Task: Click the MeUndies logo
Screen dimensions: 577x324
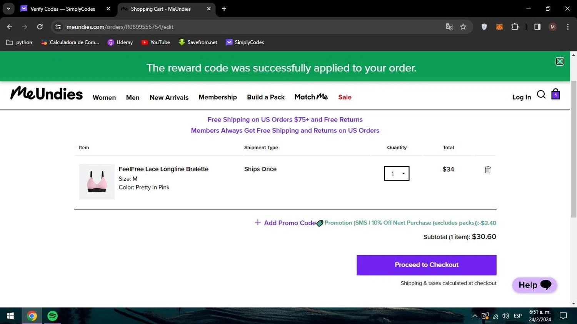Action: point(47,93)
